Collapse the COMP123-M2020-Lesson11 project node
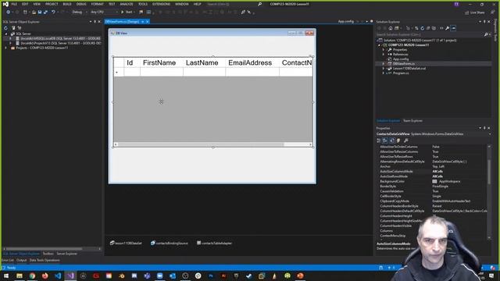The width and height of the screenshot is (500, 281). pos(379,45)
